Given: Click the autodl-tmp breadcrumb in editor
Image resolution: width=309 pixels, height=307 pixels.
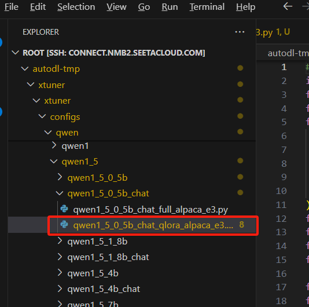Looking at the screenshot, I should [288, 53].
